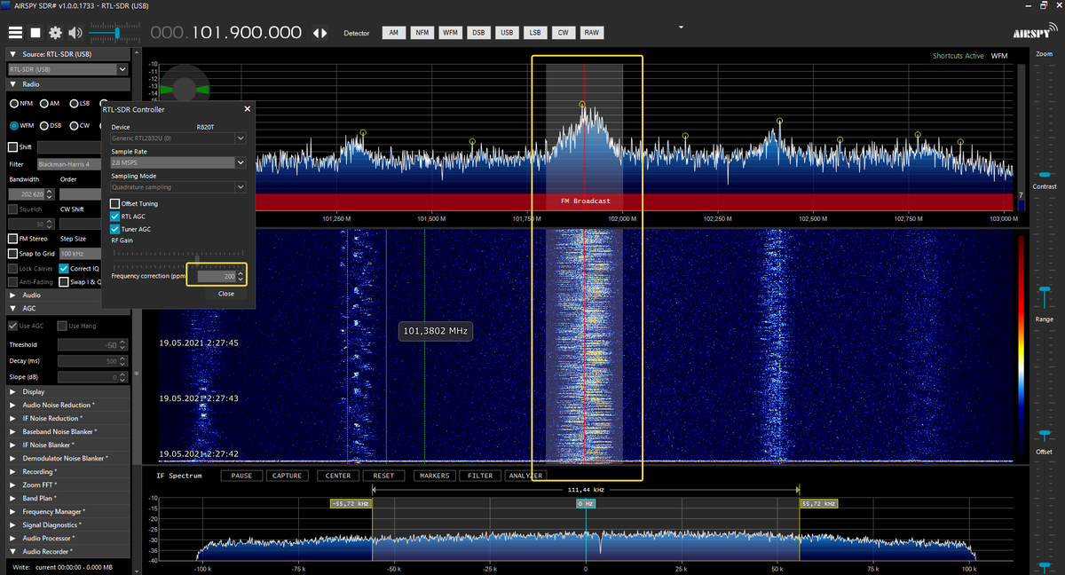Click the ANALYZER button
The height and width of the screenshot is (575, 1065).
(525, 476)
